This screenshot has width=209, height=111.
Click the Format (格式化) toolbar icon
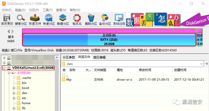(77, 20)
